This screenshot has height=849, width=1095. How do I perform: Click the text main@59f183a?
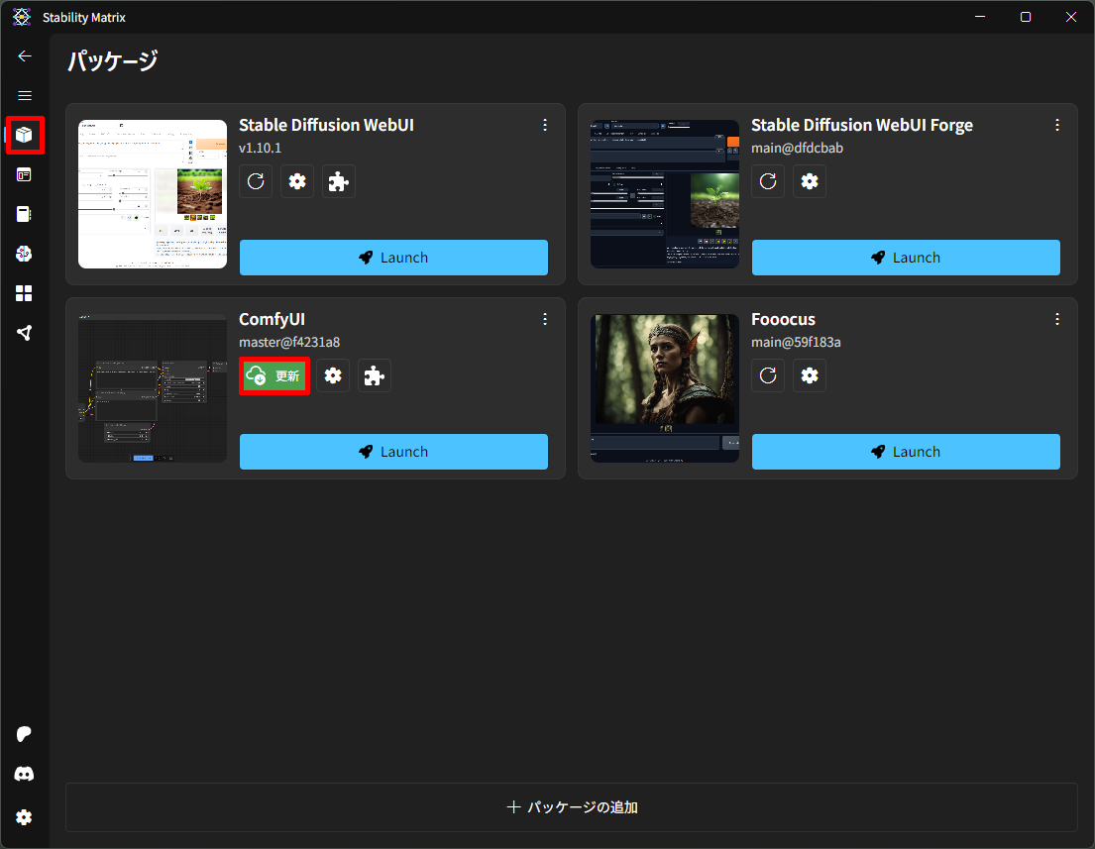(x=796, y=342)
